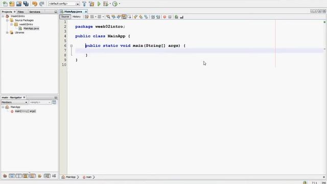Screen dimensions: 327x184
Task: Click the Open Project icon
Action: tap(19, 4)
